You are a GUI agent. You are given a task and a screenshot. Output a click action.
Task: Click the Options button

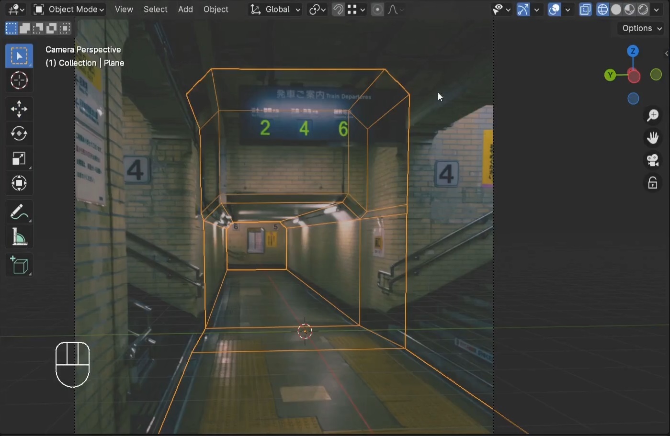coord(640,28)
